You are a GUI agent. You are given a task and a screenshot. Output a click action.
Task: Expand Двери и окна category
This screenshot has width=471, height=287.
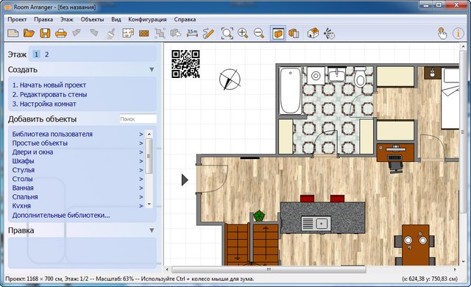pos(77,152)
